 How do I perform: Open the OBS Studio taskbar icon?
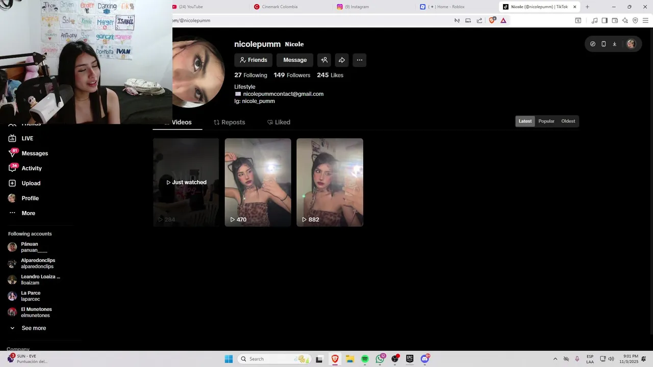coord(395,359)
